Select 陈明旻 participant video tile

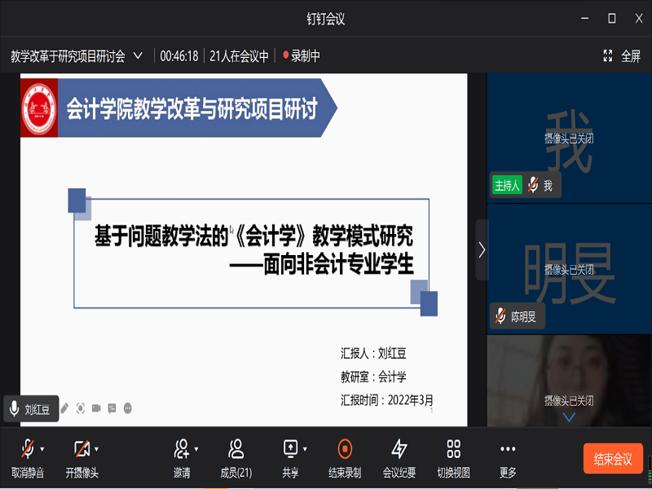[x=569, y=271]
